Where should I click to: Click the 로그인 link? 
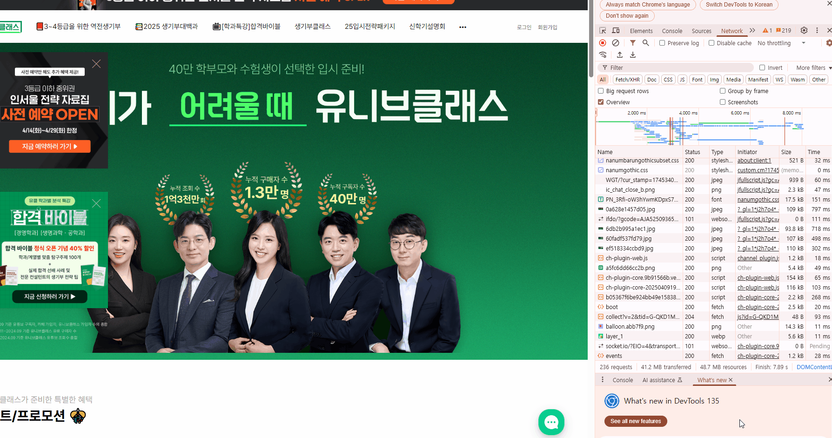pos(524,27)
